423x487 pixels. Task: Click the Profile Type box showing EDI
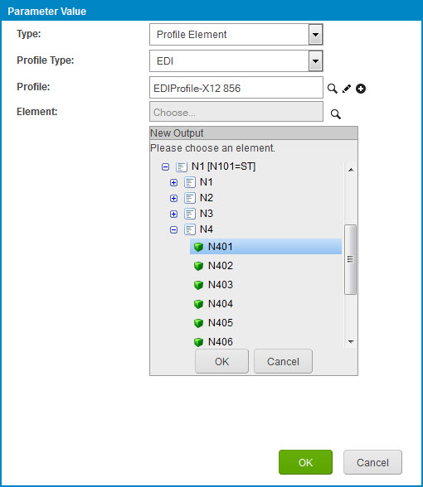point(236,61)
